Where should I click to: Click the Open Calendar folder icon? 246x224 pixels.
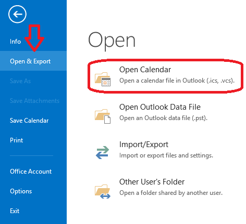coord(103,79)
